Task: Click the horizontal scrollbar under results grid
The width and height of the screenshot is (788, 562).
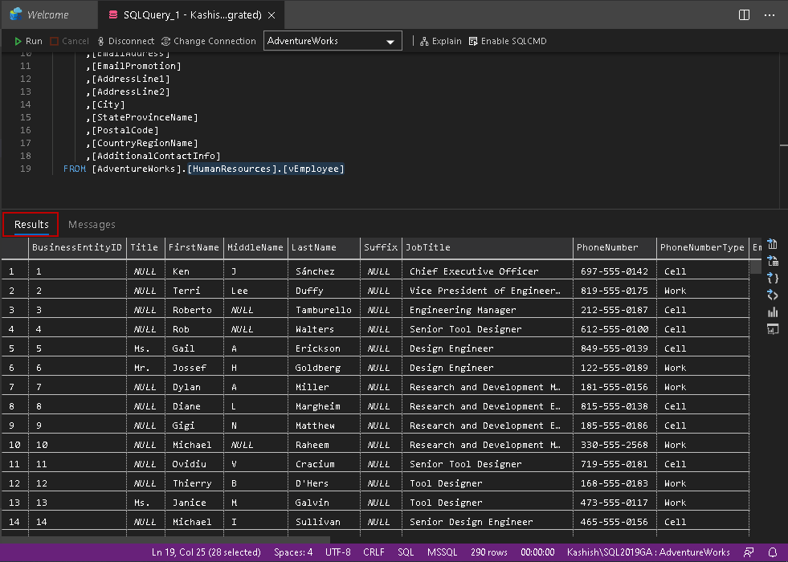Action: (165, 541)
